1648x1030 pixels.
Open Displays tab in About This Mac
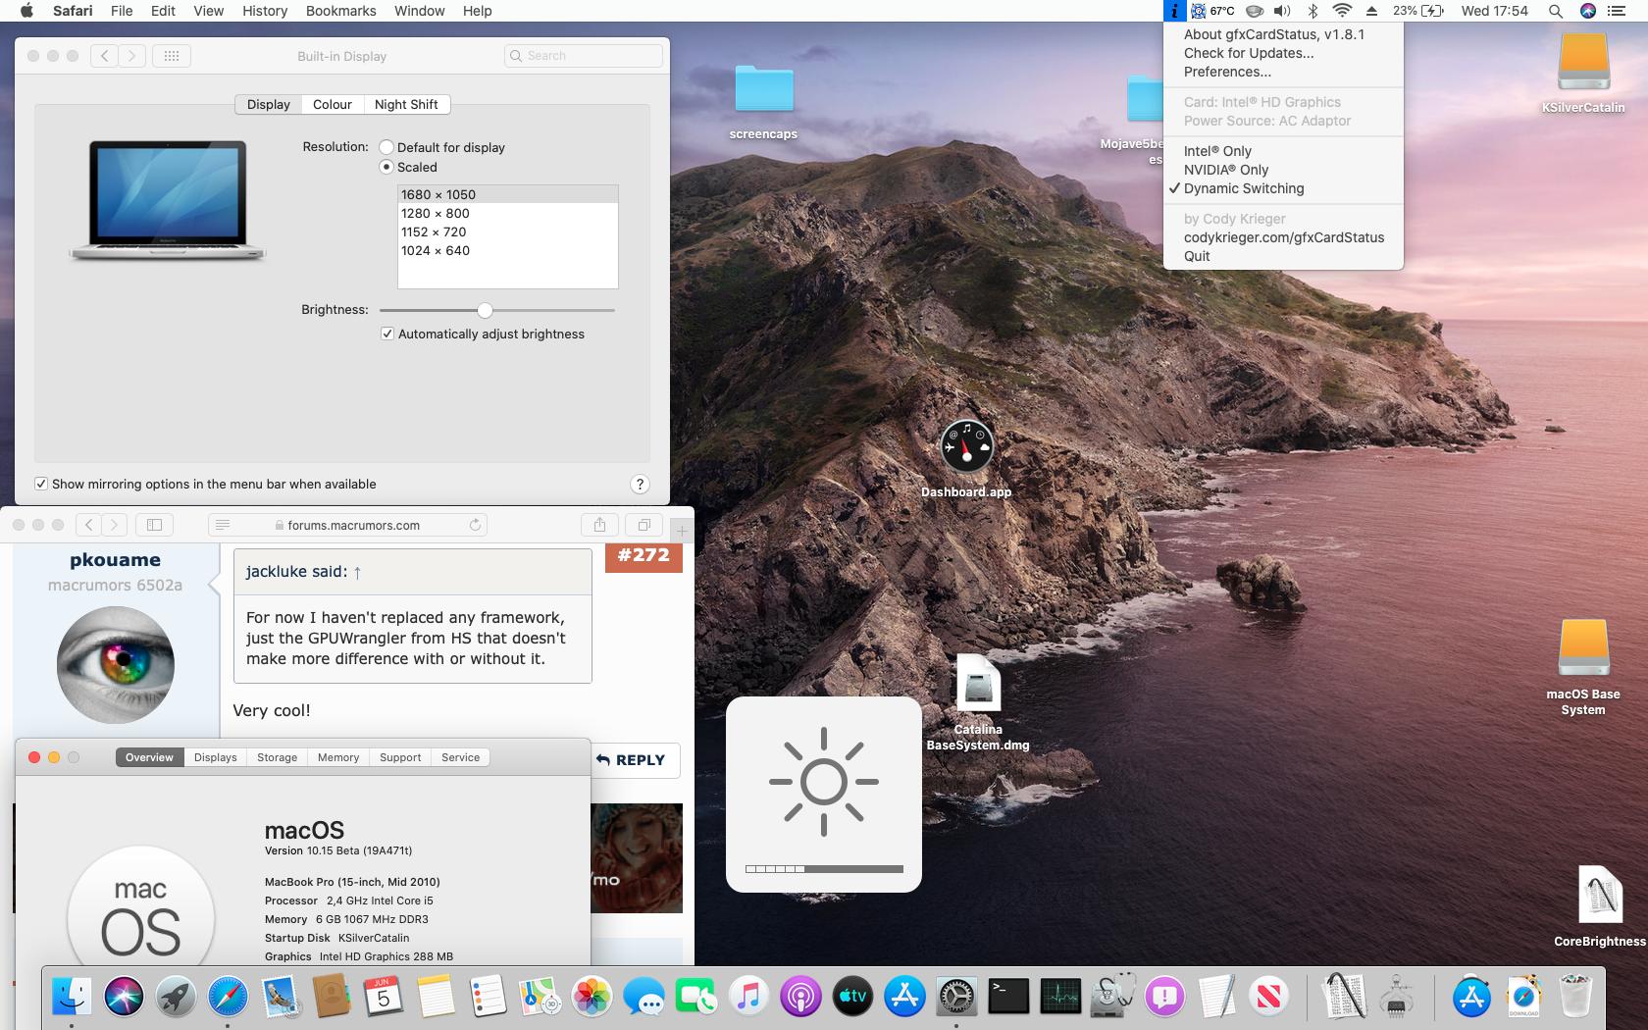216,757
